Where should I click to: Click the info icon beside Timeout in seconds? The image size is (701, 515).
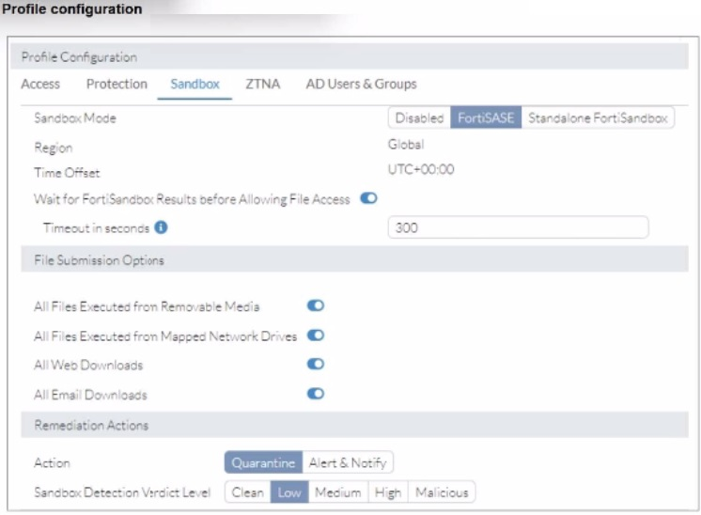(161, 227)
